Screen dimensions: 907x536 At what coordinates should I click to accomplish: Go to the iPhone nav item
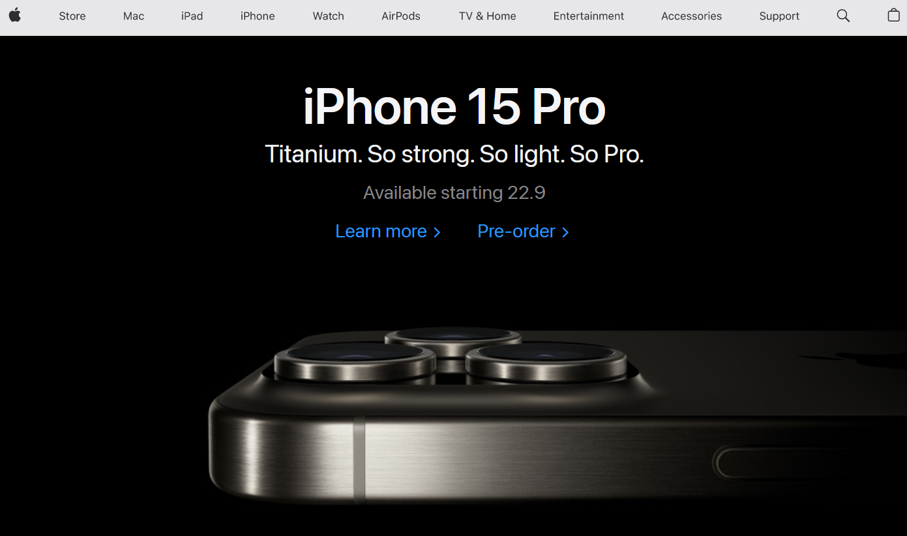pos(258,16)
